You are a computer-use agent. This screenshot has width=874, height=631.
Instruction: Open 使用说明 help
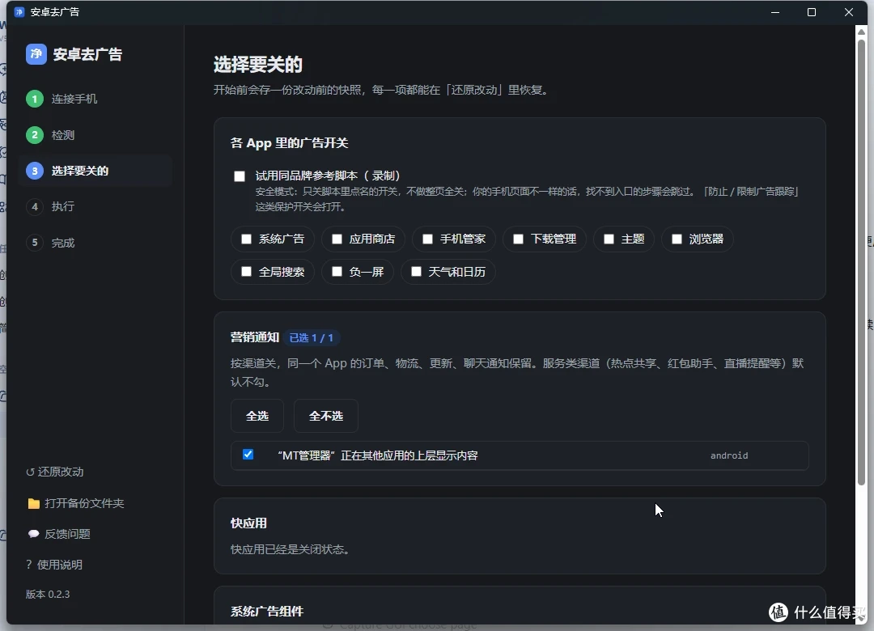54,565
